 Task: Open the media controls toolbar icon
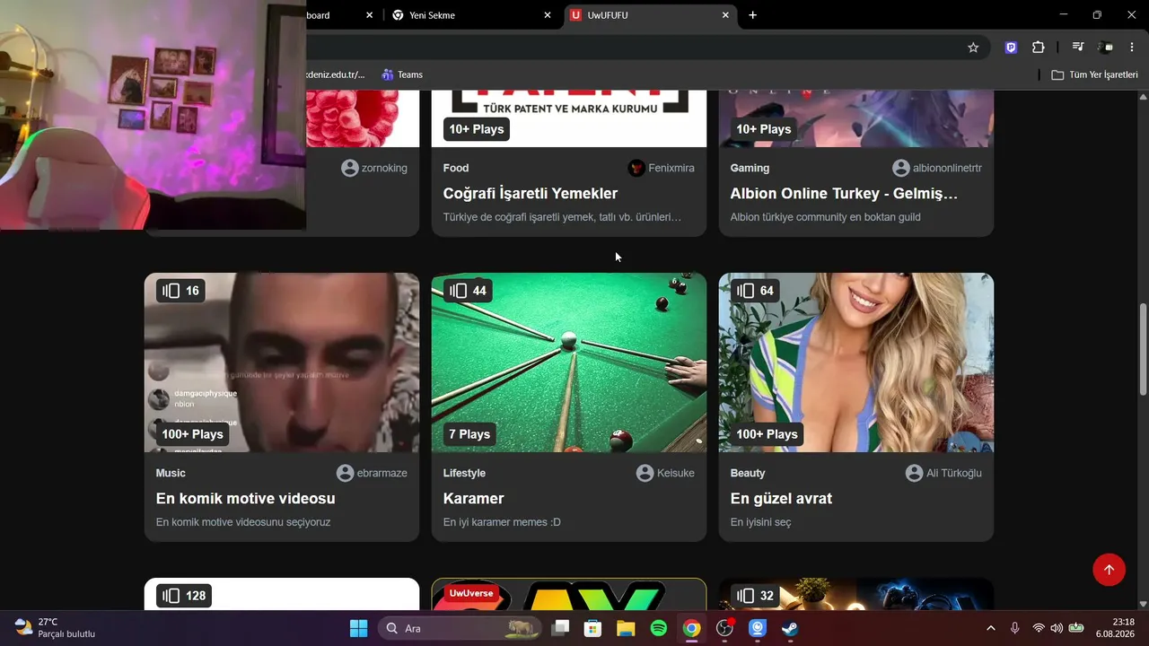pyautogui.click(x=1078, y=48)
